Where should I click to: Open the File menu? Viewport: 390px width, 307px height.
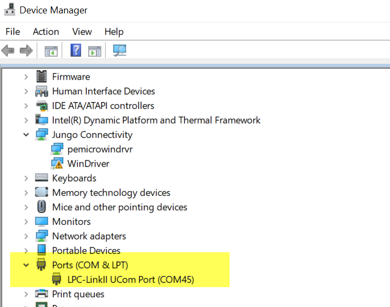(12, 32)
